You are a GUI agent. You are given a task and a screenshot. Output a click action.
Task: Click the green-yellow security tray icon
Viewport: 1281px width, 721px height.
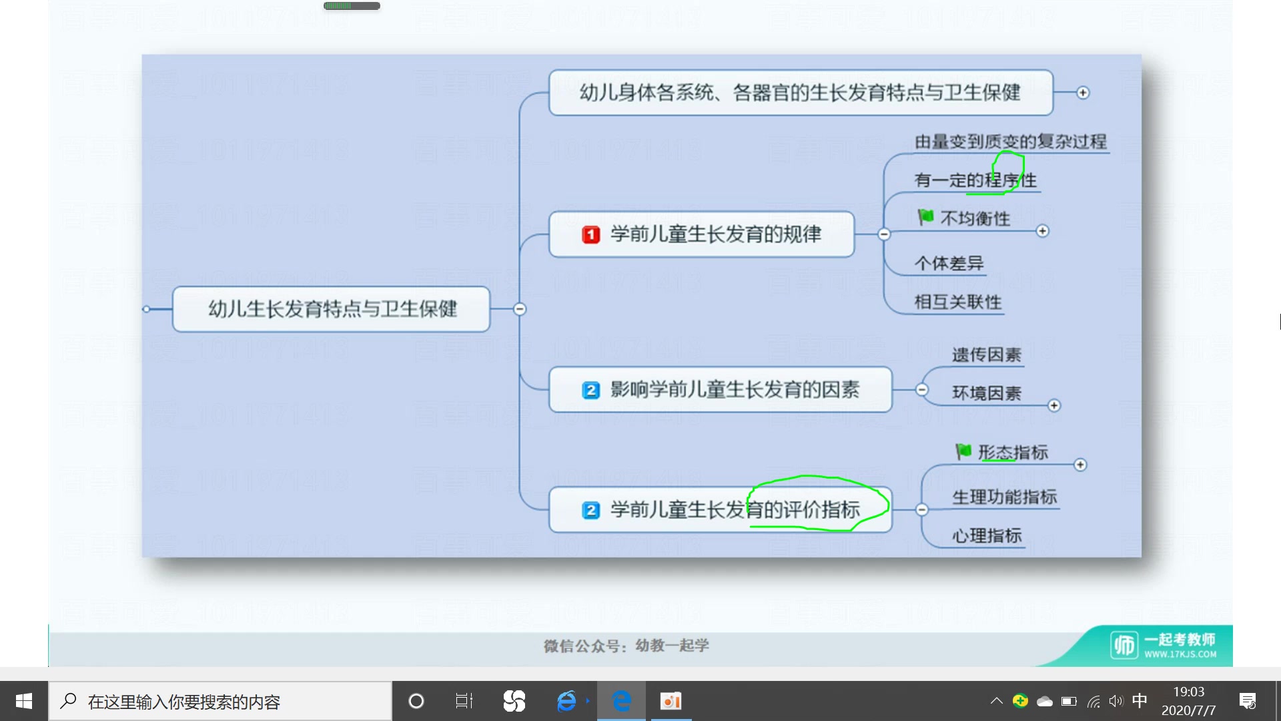tap(1020, 701)
